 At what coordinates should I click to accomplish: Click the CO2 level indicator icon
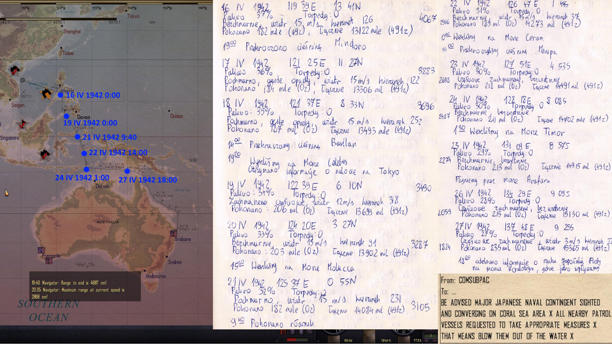(x=310, y=332)
